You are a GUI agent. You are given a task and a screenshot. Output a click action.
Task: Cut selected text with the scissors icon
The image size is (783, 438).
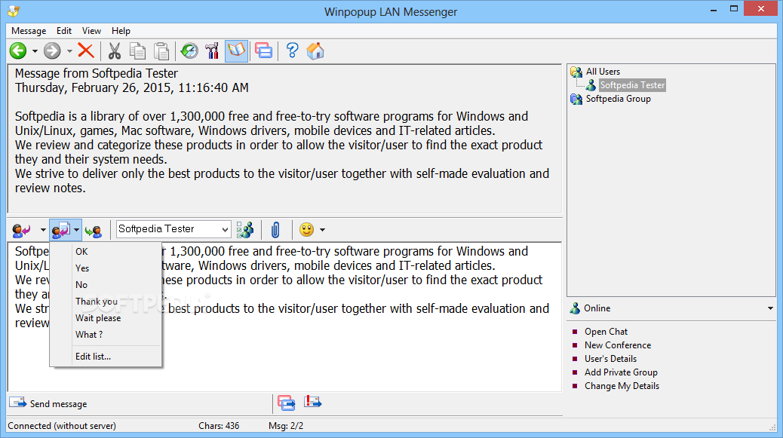point(115,51)
